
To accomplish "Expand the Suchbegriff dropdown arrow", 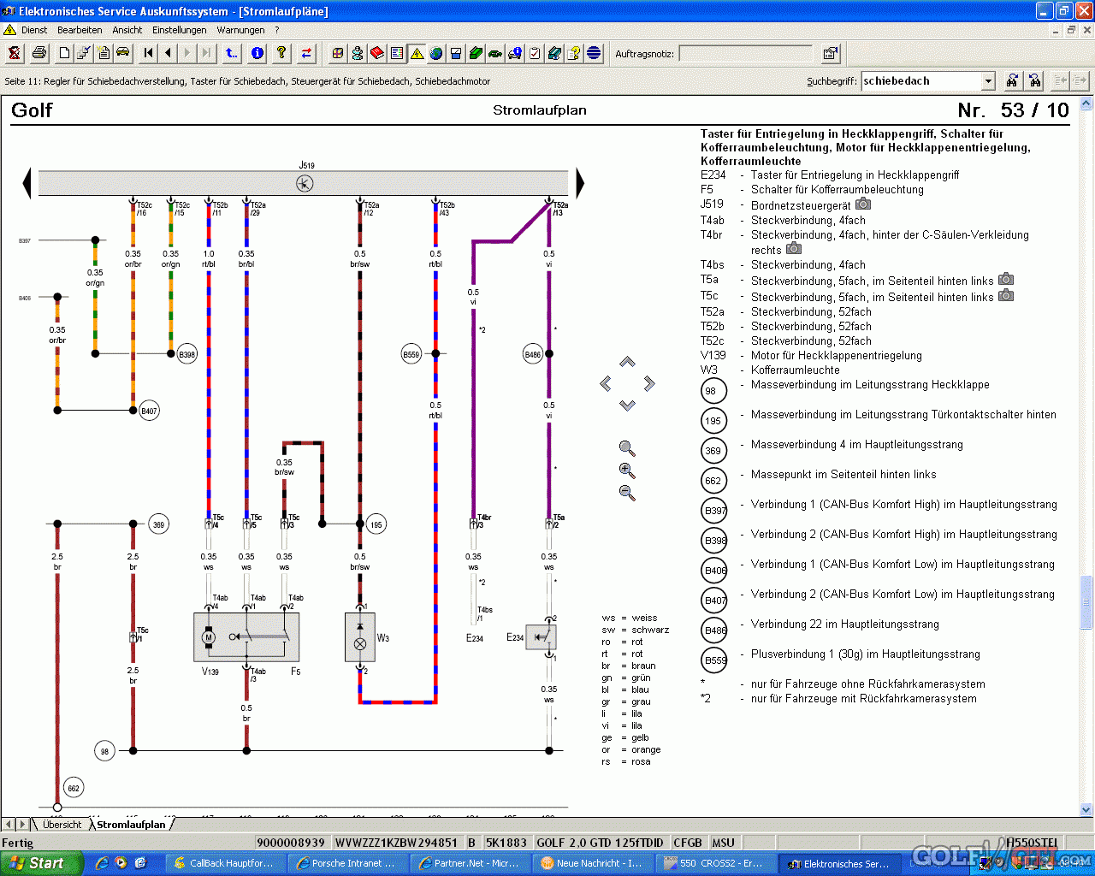I will point(988,81).
